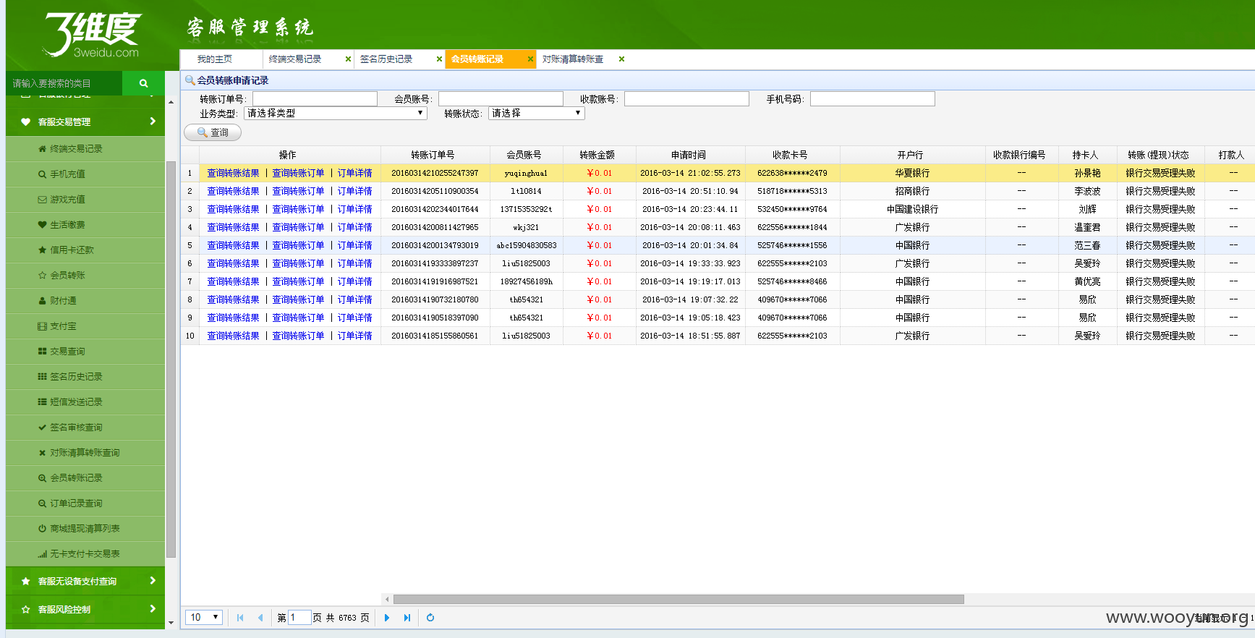Click the page number input box
Image resolution: width=1255 pixels, height=638 pixels.
point(299,618)
